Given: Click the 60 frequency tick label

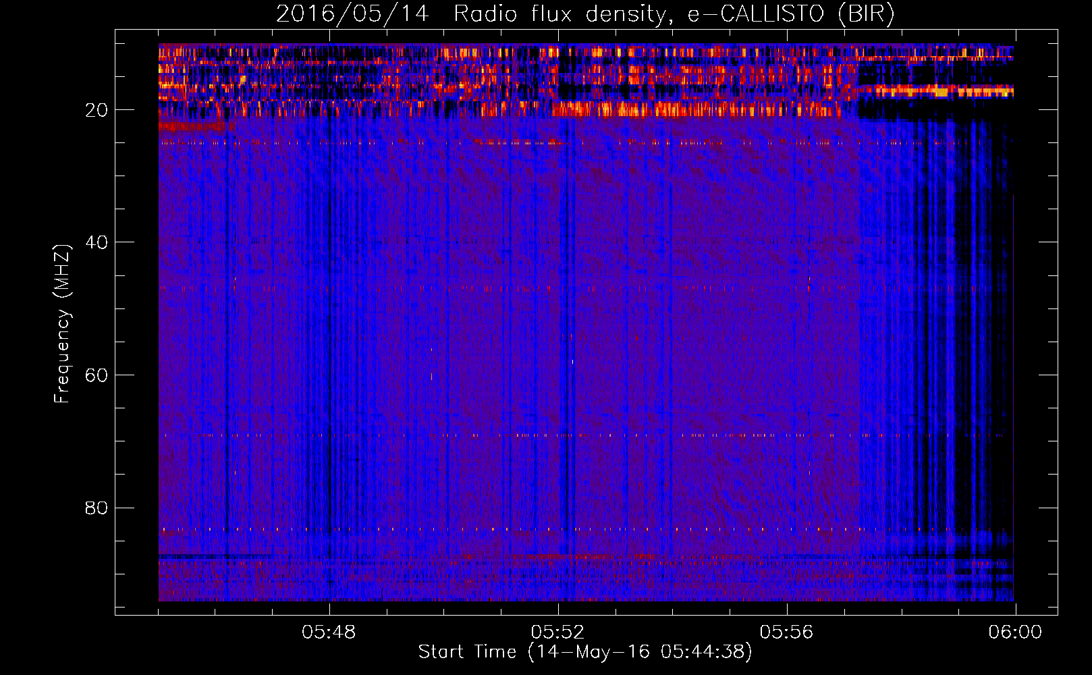Looking at the screenshot, I should [x=97, y=375].
